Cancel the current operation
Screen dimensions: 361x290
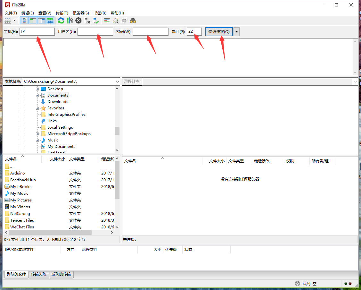[x=78, y=21]
